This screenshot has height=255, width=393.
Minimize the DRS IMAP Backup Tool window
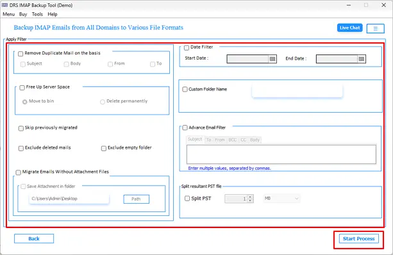pos(349,5)
